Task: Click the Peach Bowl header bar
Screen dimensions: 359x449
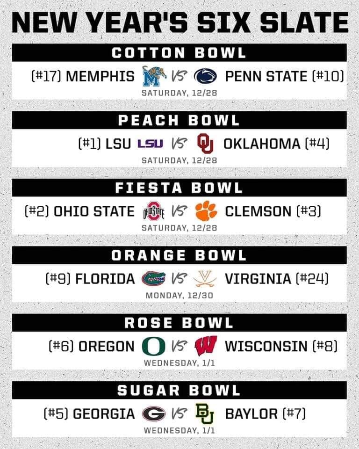Action: point(179,120)
